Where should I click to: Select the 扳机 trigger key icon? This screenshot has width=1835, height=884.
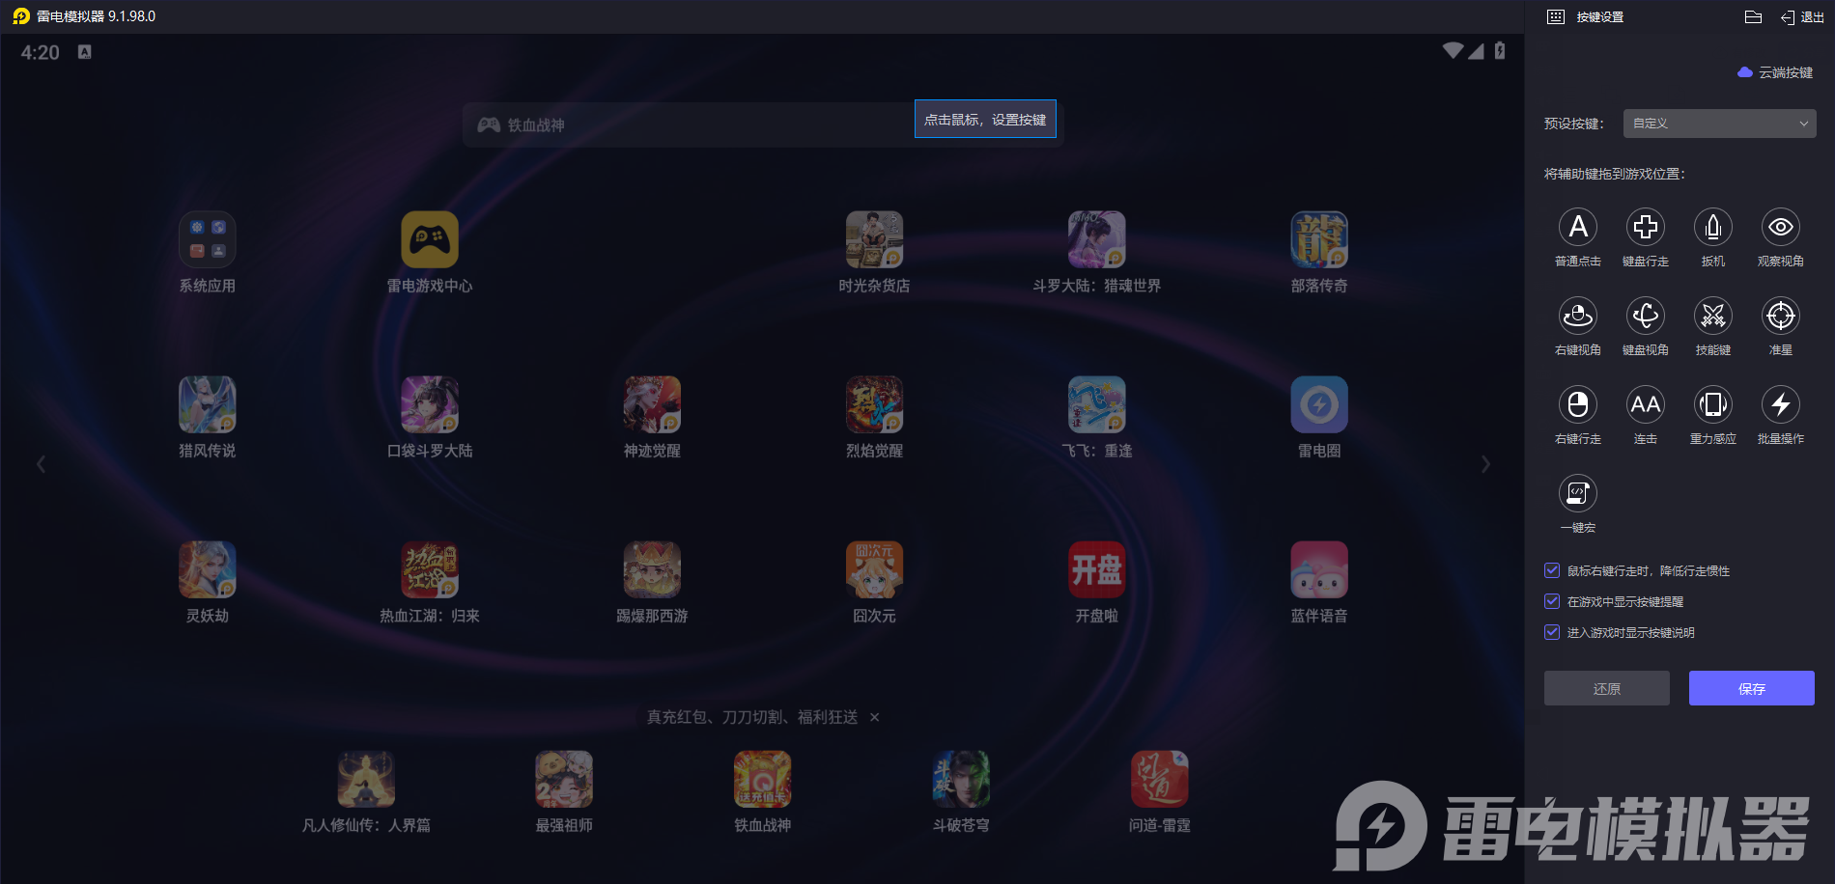pyautogui.click(x=1713, y=227)
